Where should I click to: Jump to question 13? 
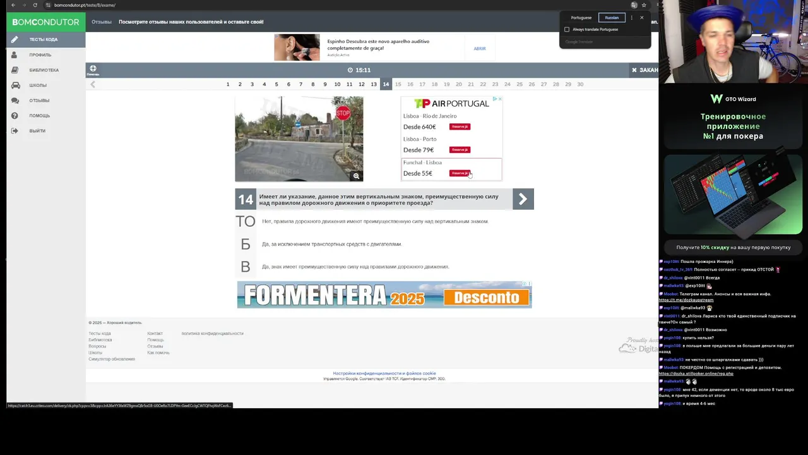[374, 84]
